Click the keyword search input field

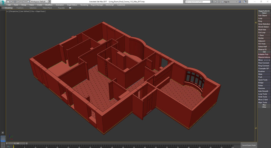pos(198,2)
